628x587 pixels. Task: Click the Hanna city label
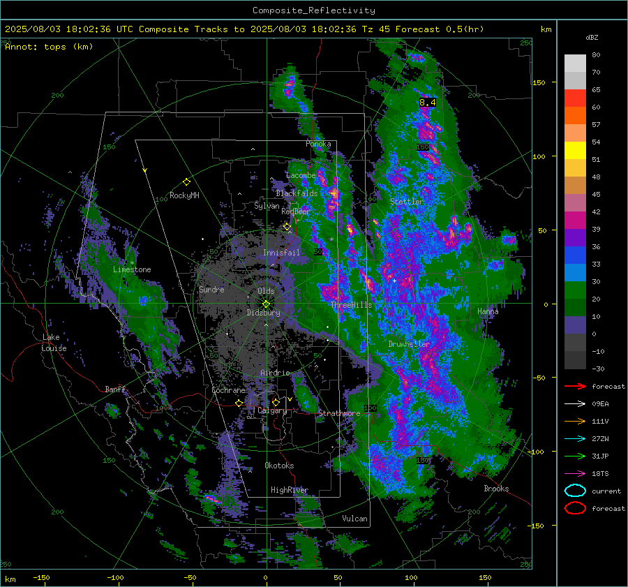[x=488, y=311]
